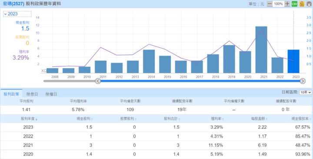
Task: Click the 100% zoom level field
Action: point(278,4)
